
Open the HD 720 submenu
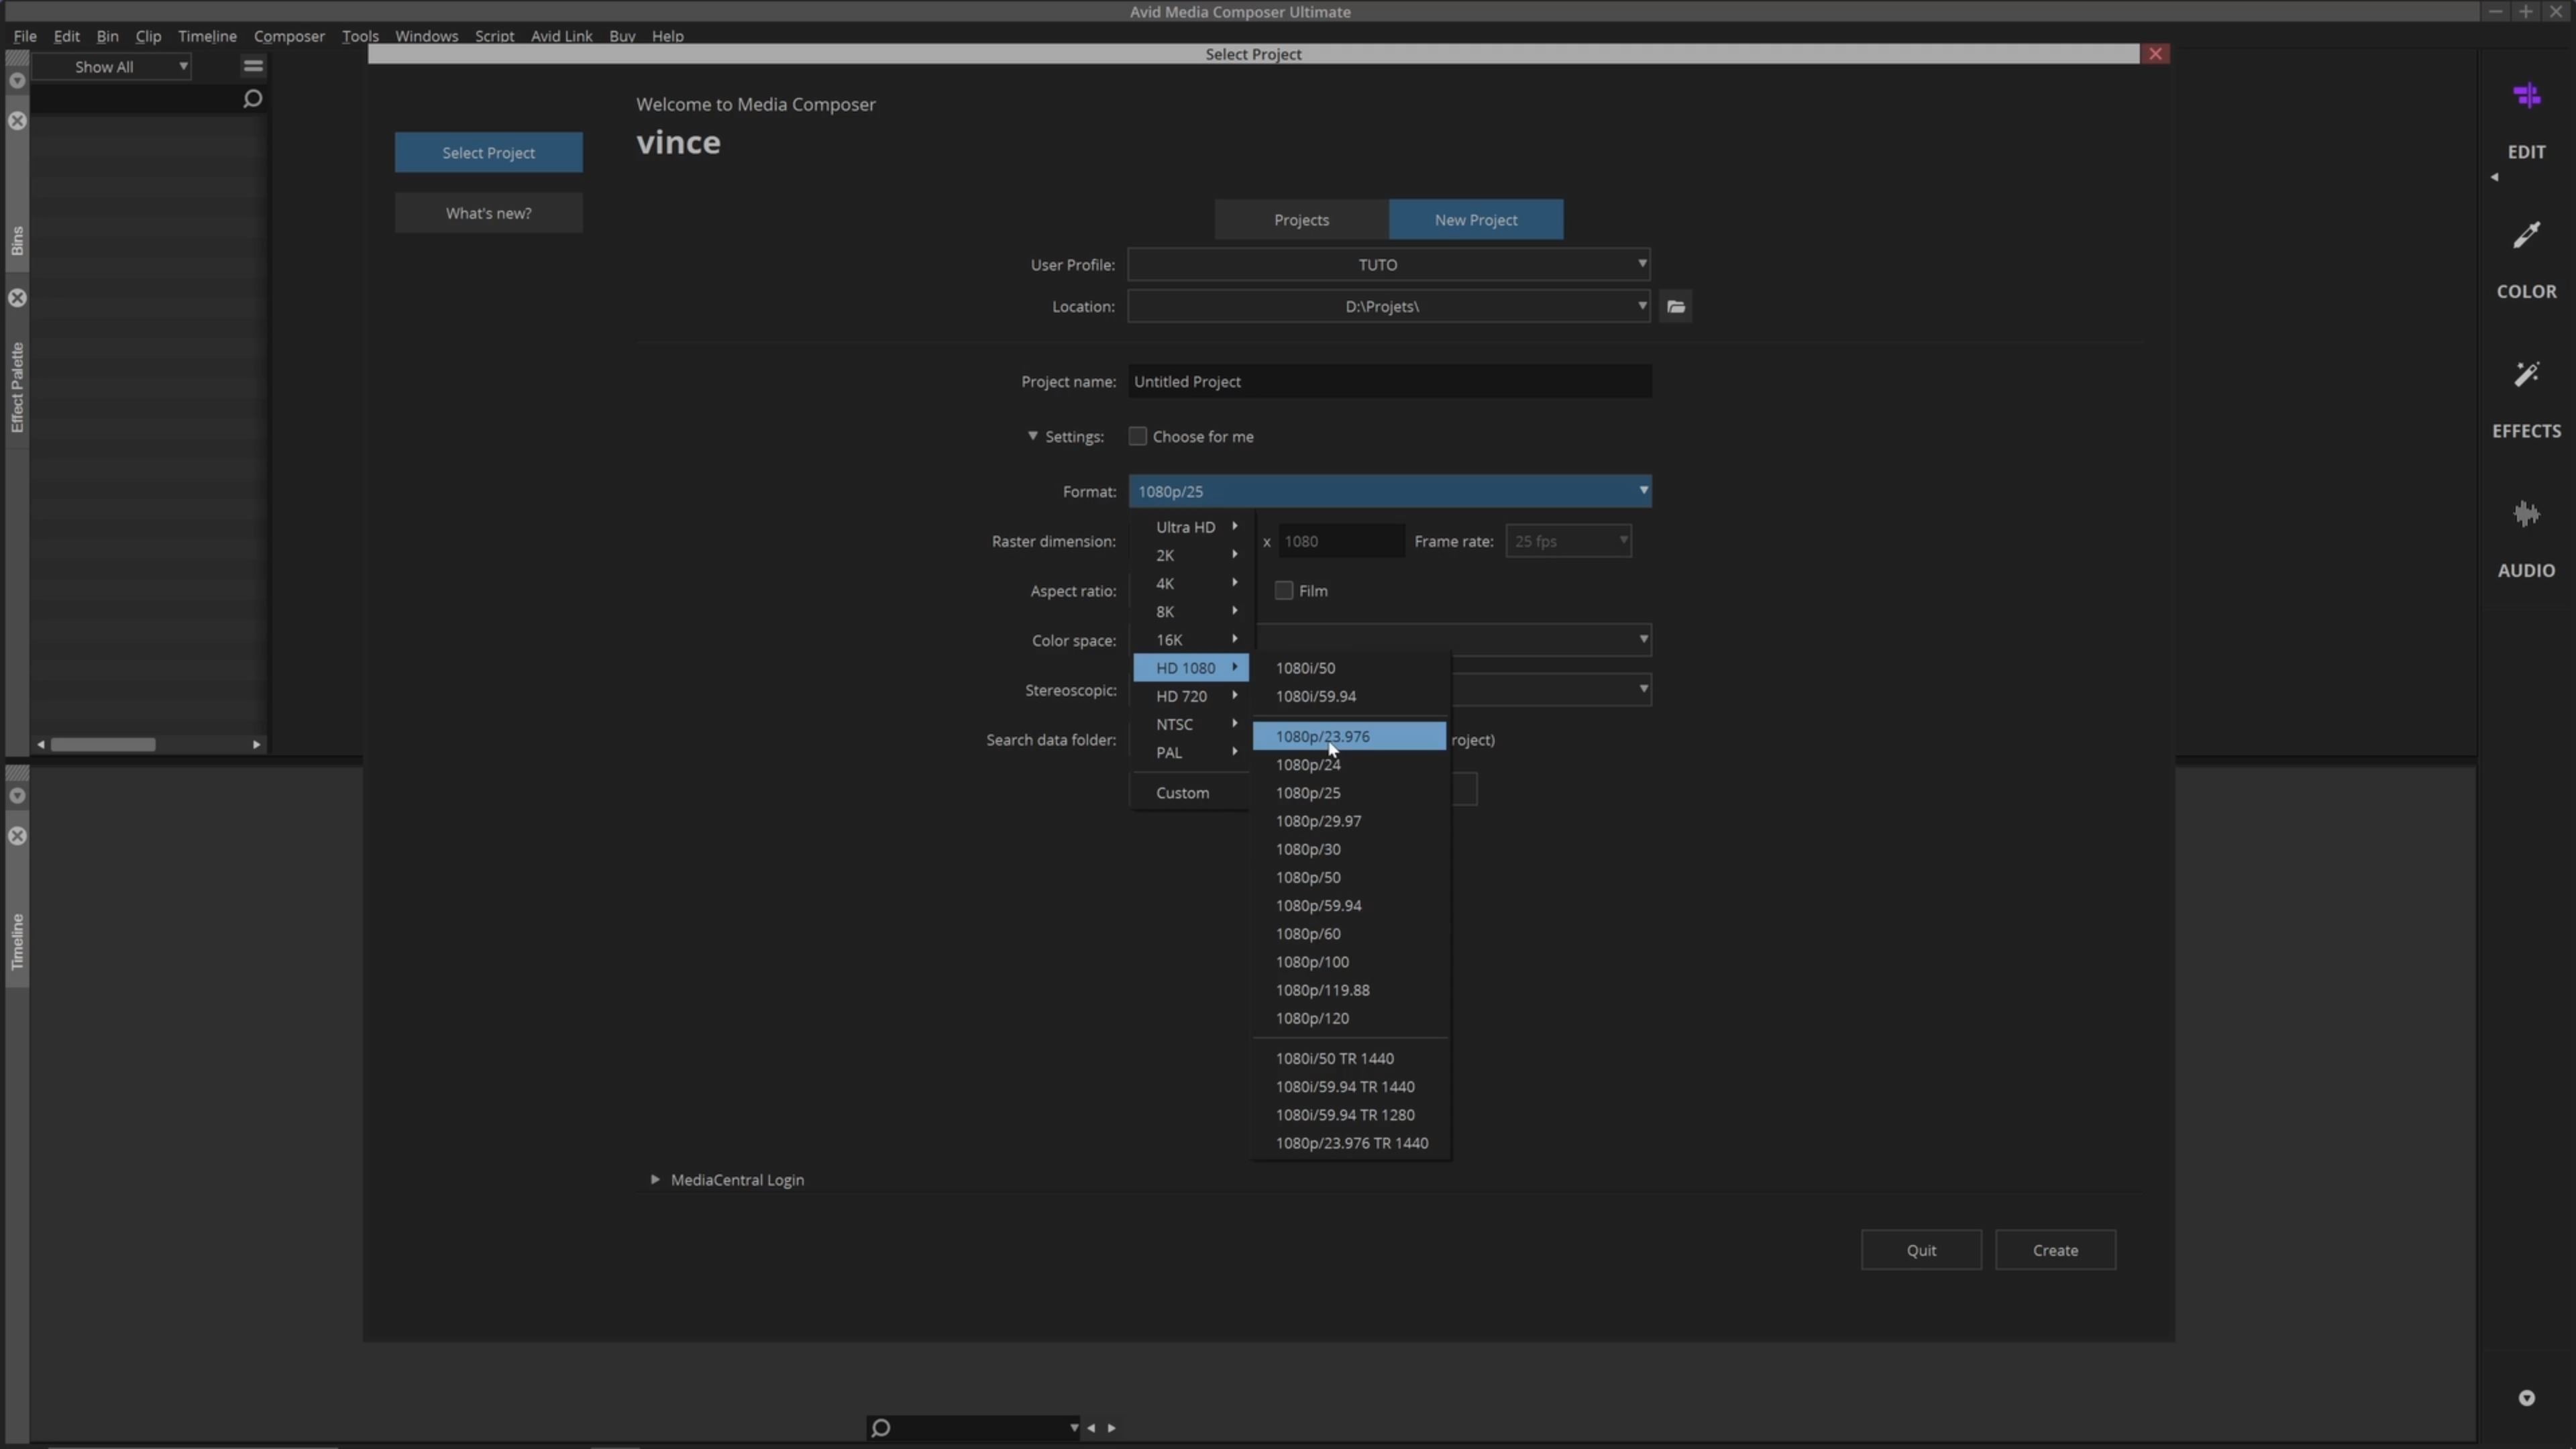1190,696
